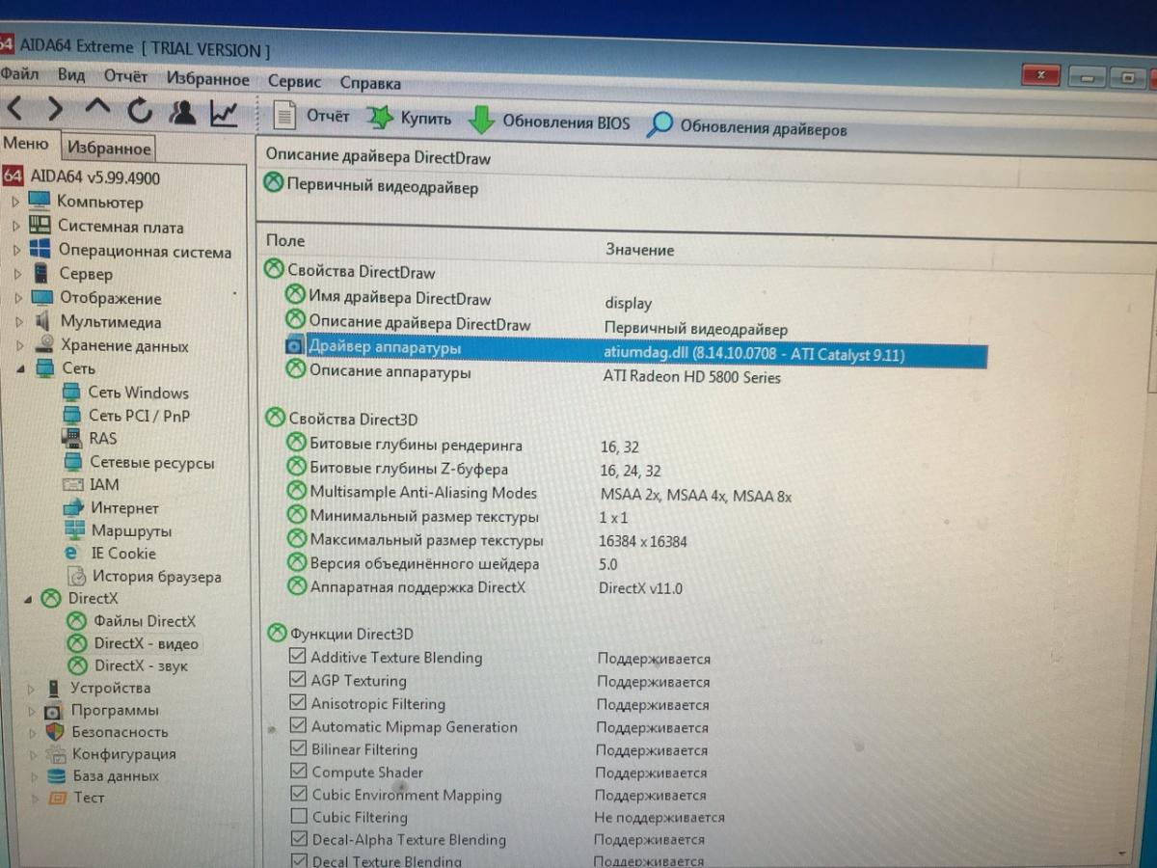The image size is (1157, 868).
Task: Toggle the AGP Texturing checkbox
Action: point(297,679)
